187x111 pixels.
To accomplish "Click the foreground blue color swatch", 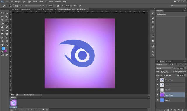I will 3,49.
